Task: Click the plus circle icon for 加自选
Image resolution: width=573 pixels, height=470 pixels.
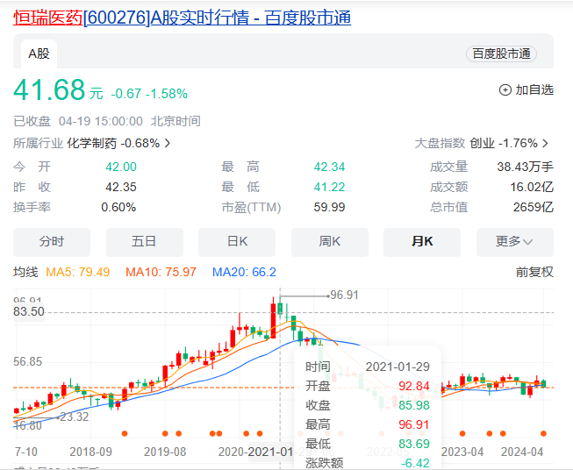Action: (x=505, y=89)
